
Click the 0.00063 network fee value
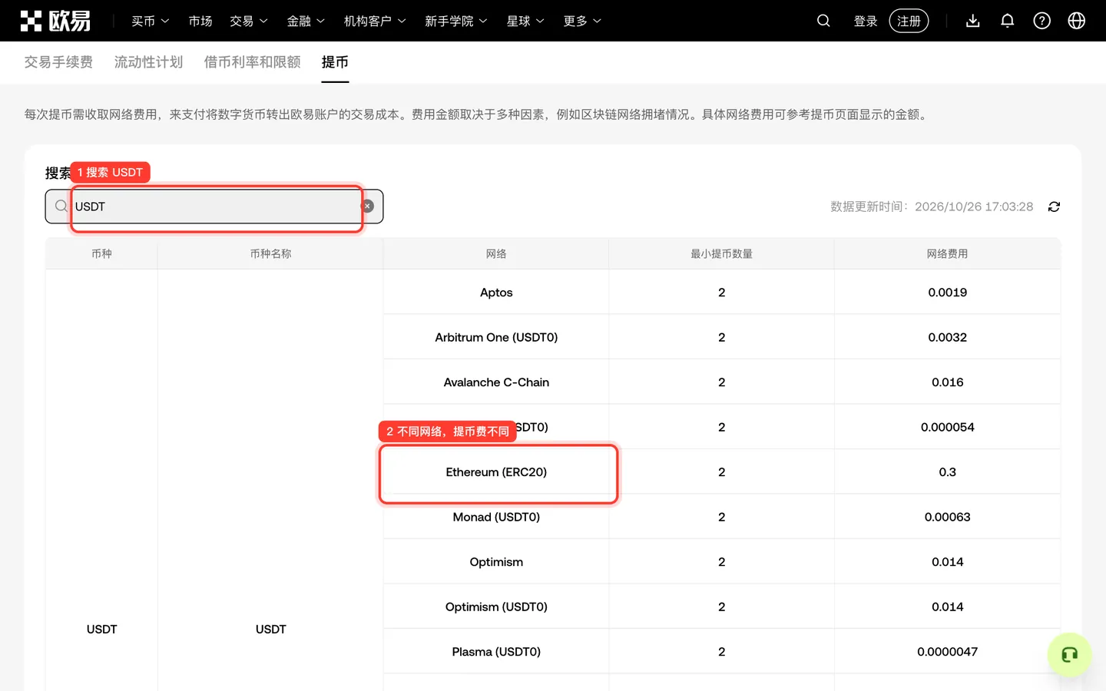[x=947, y=517]
